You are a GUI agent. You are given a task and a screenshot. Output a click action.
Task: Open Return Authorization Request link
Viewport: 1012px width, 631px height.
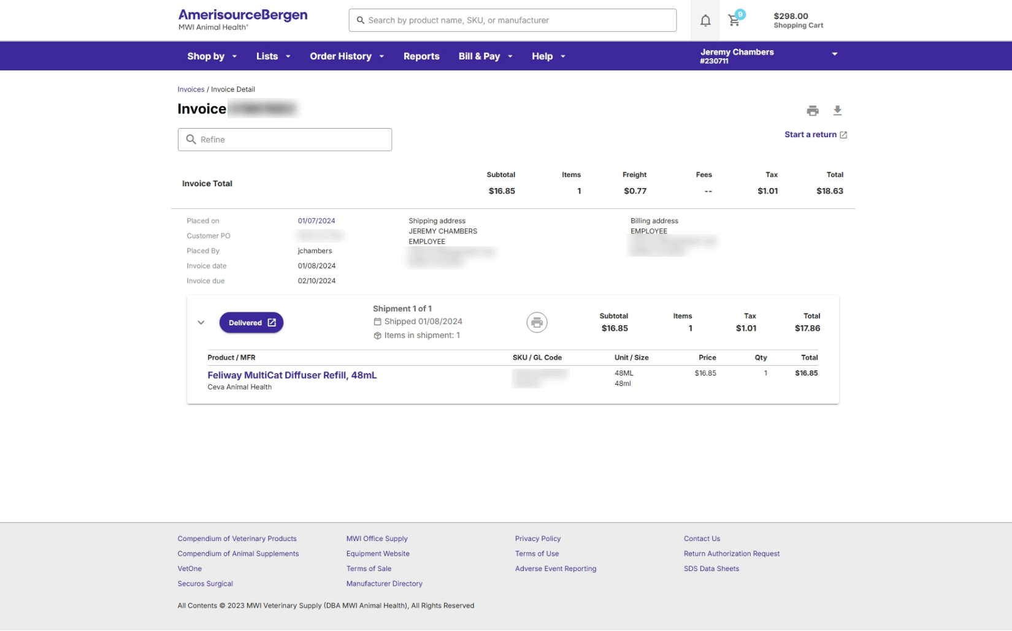[x=732, y=554]
